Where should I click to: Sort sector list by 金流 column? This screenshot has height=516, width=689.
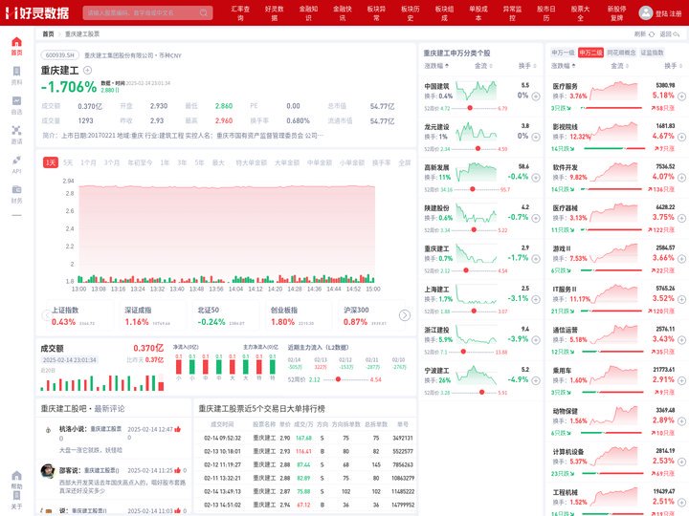pos(619,66)
